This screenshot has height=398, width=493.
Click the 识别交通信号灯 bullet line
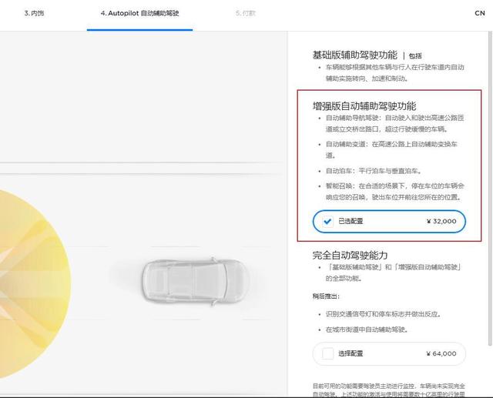click(384, 314)
